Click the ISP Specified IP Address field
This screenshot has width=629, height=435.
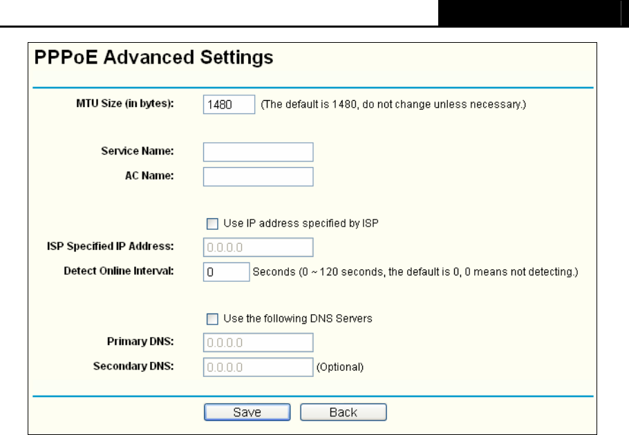[259, 247]
